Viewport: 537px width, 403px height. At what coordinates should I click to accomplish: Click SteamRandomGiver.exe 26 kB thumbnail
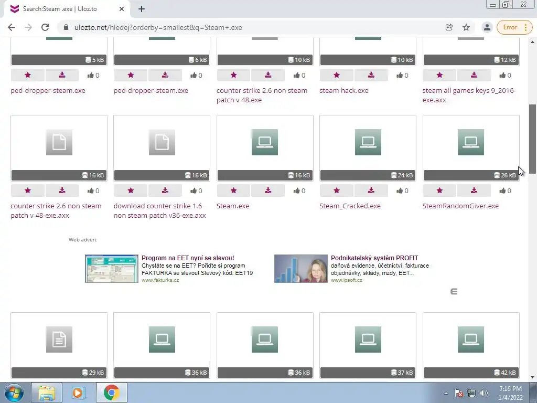click(x=471, y=148)
